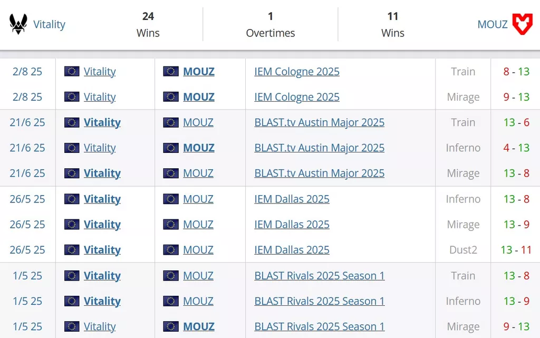Click EU flag beside Vitality in first row
Image resolution: width=540 pixels, height=338 pixels.
tap(72, 72)
